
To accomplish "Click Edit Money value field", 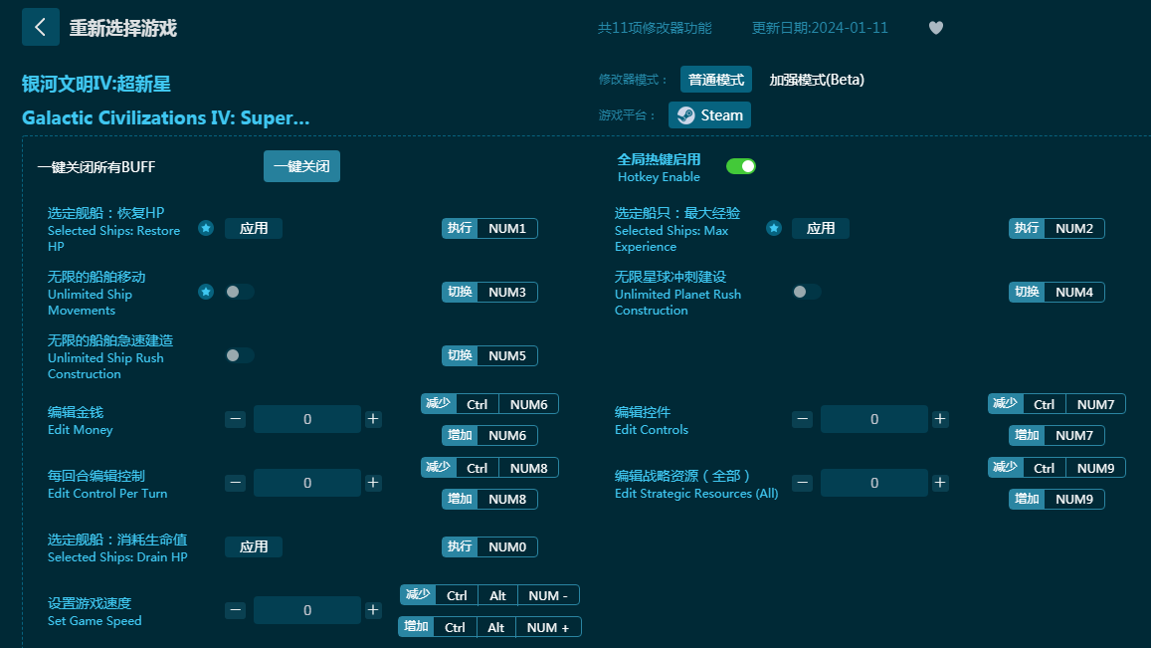I will (x=307, y=419).
